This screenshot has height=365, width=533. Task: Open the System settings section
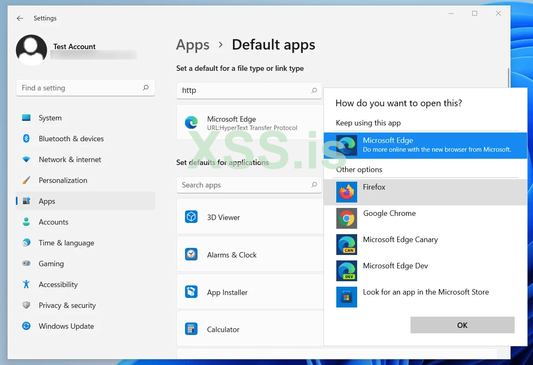(x=50, y=118)
